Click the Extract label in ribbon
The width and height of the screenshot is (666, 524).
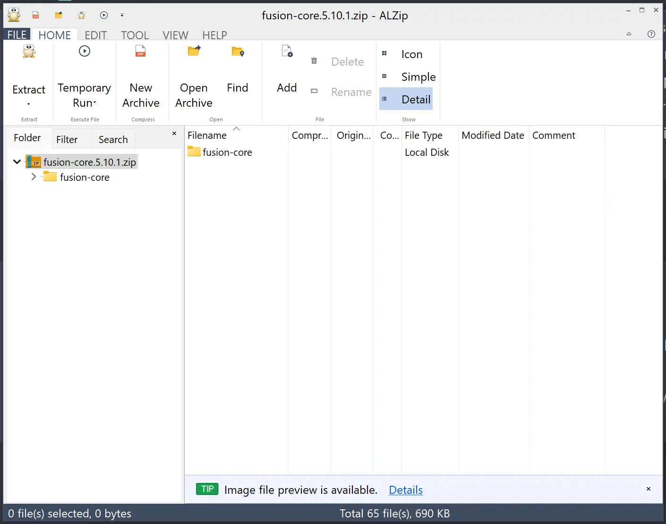(x=29, y=90)
